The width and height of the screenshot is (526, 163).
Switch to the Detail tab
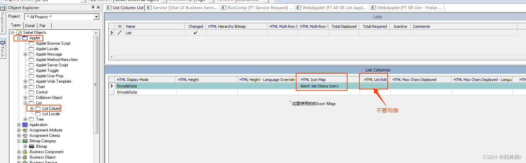point(30,26)
